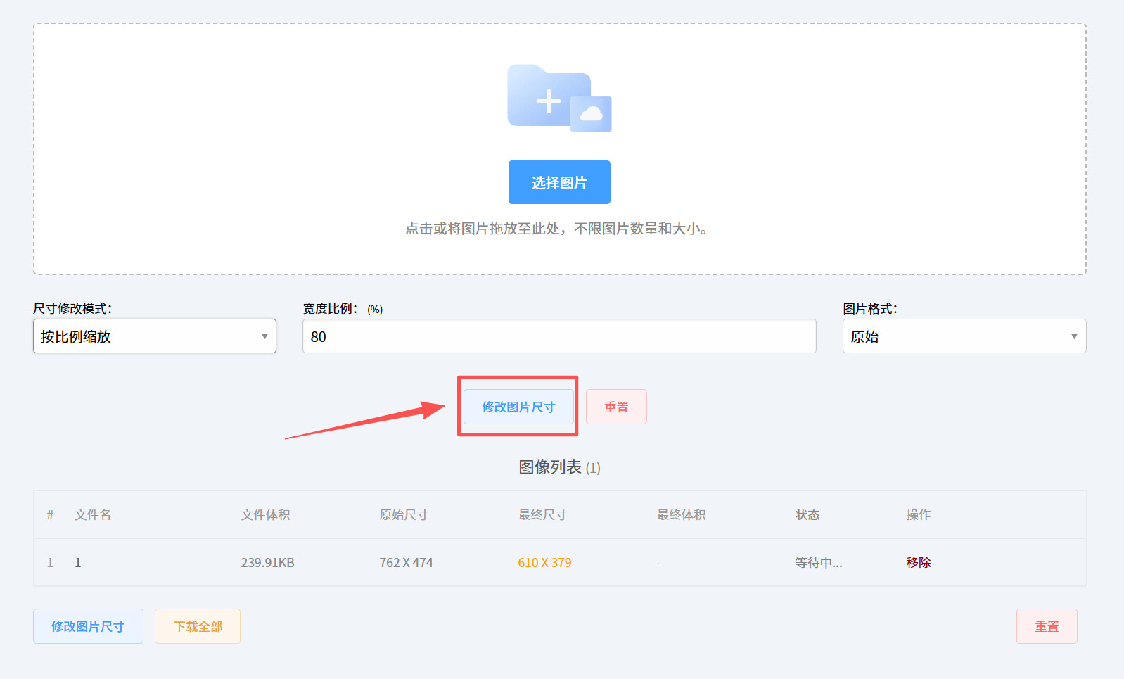The height and width of the screenshot is (679, 1124).
Task: Click the 文件体积 column header
Action: click(x=265, y=514)
